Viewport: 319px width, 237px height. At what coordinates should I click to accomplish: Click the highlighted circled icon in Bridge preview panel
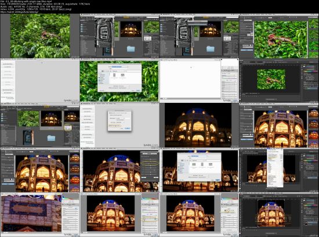coord(68,128)
